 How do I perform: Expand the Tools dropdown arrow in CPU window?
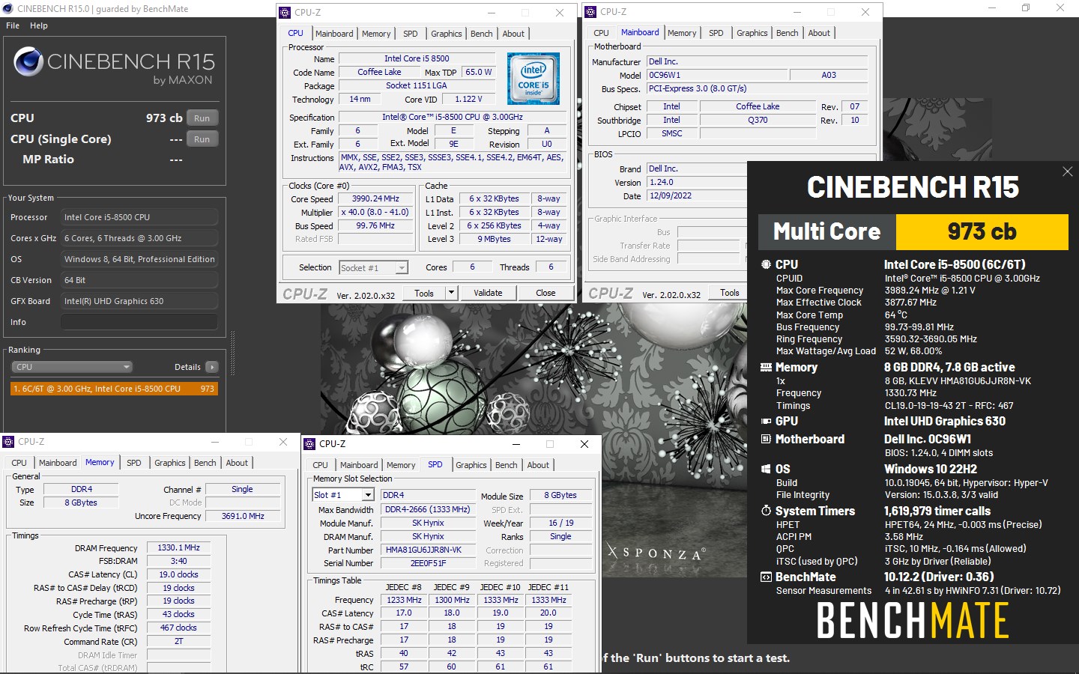[451, 293]
